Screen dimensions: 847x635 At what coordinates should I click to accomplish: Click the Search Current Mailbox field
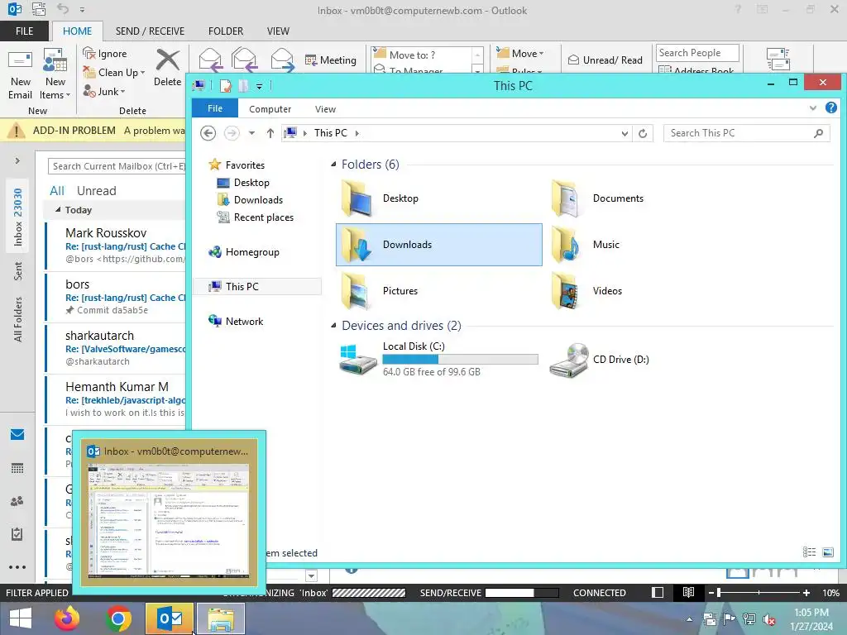117,166
